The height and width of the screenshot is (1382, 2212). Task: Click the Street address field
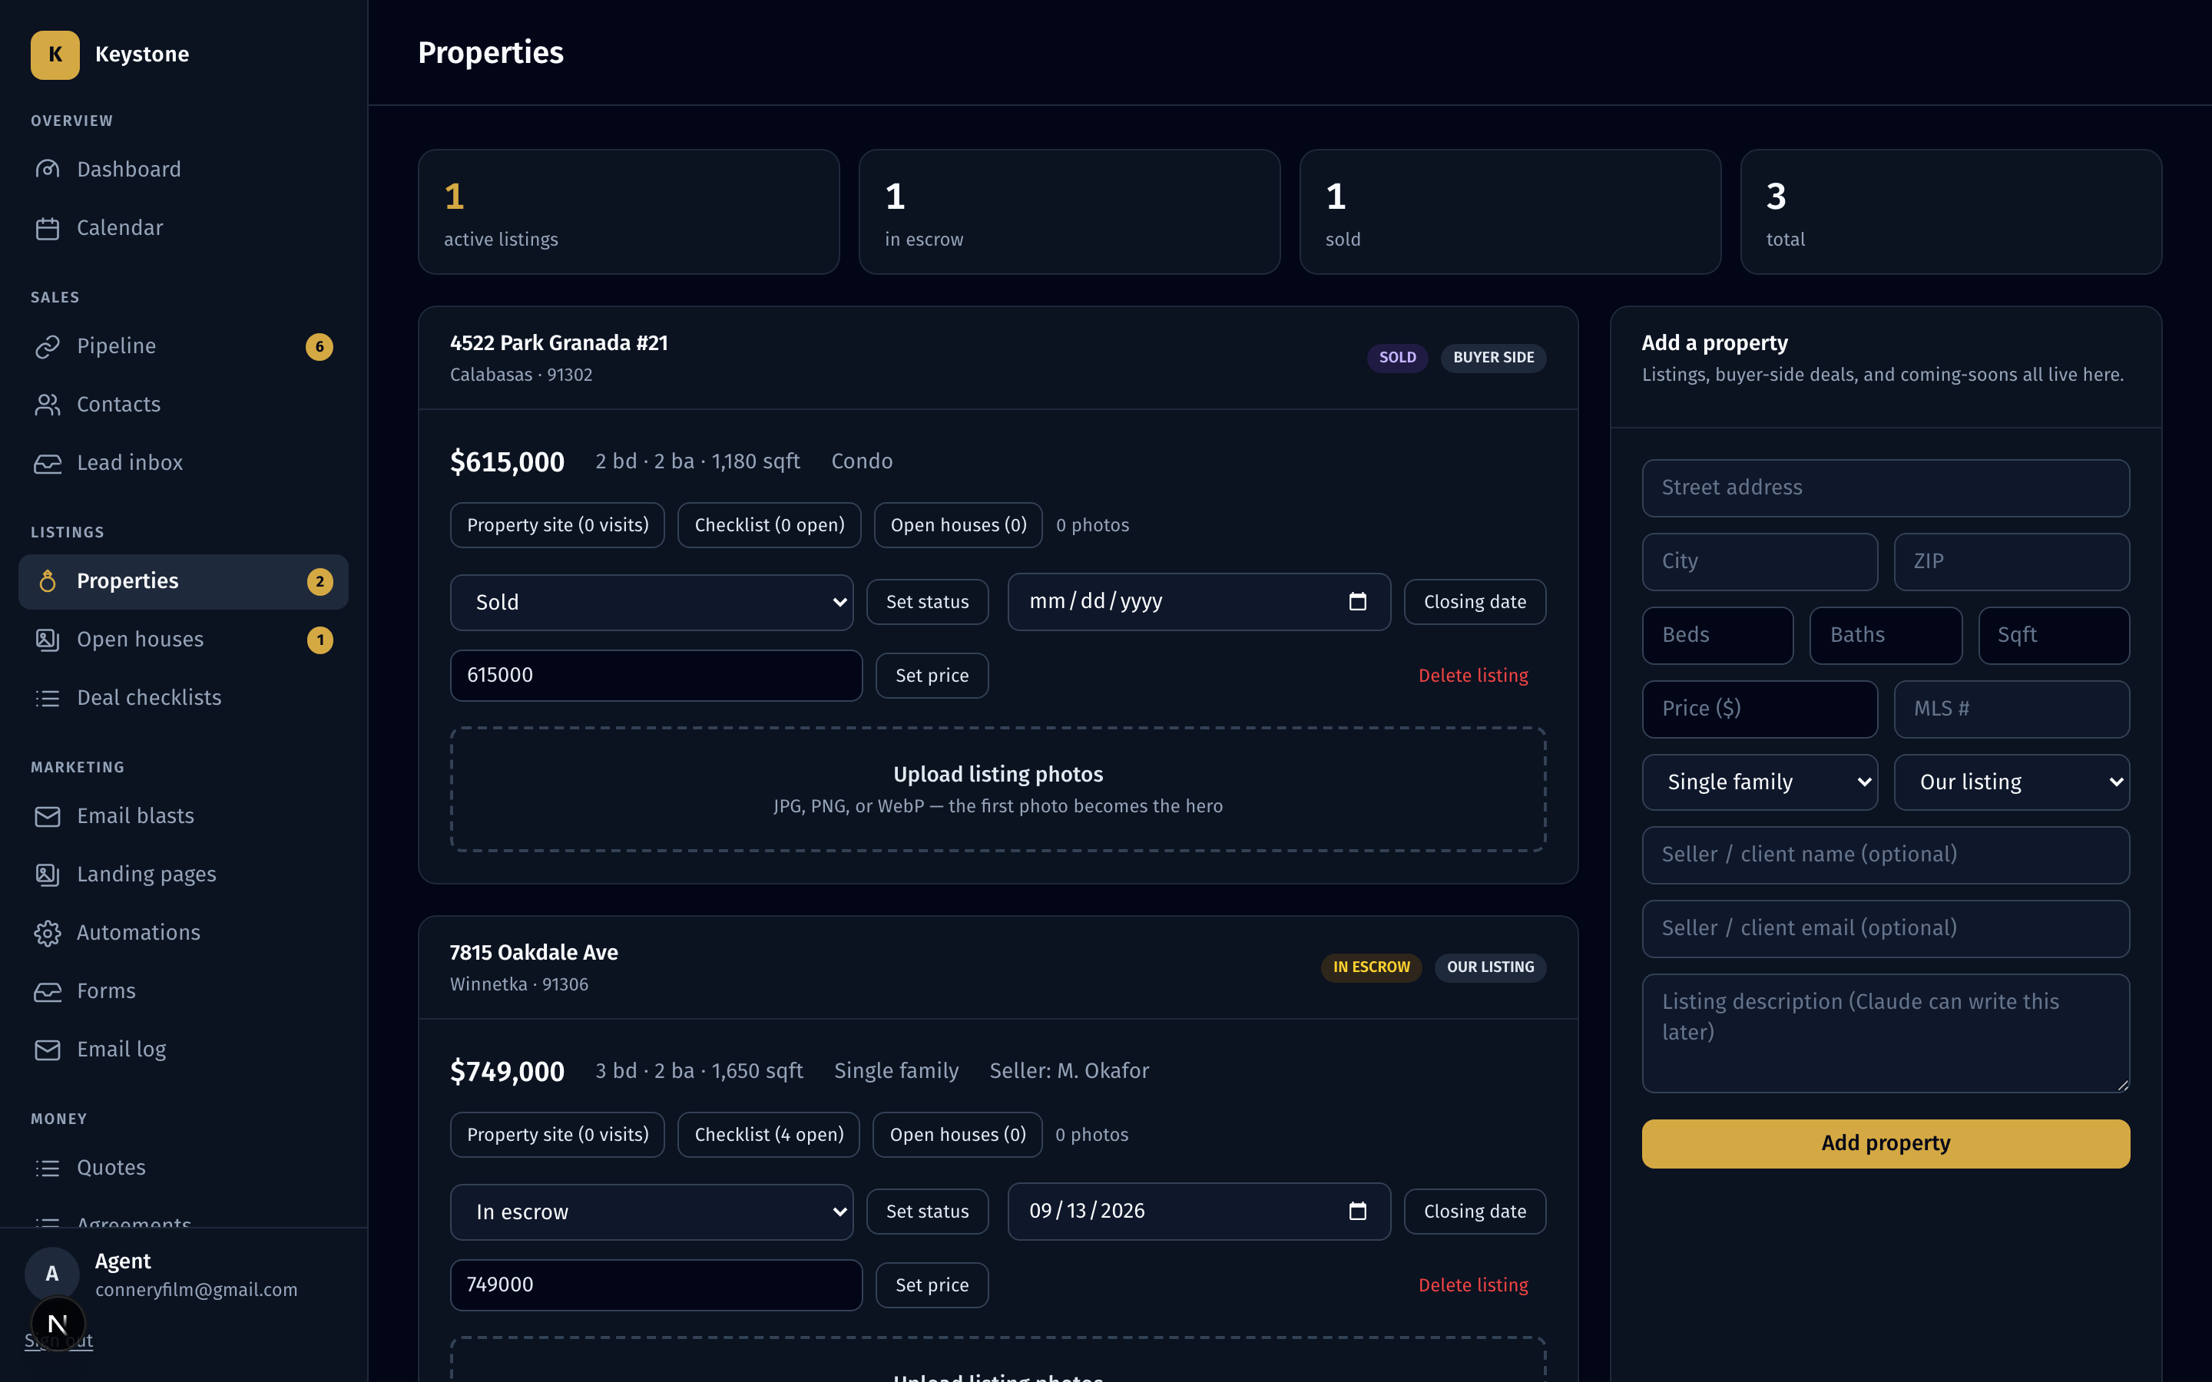[x=1886, y=488]
